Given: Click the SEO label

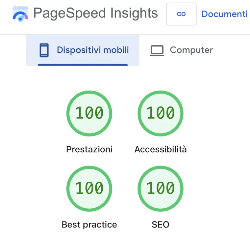Looking at the screenshot, I should pyautogui.click(x=161, y=224).
